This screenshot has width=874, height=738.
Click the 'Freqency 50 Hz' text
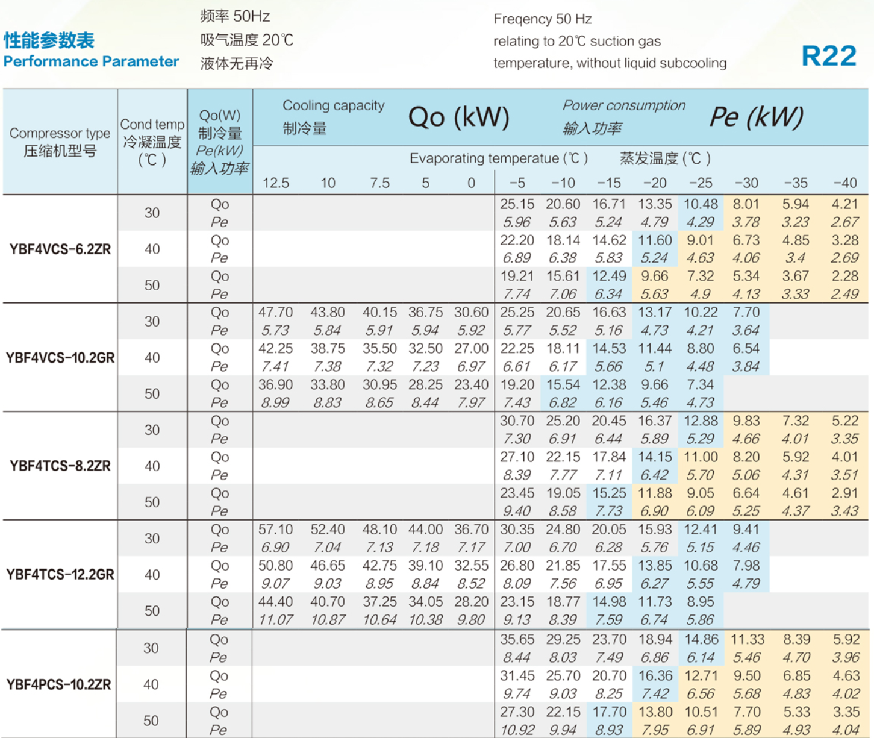tap(543, 19)
